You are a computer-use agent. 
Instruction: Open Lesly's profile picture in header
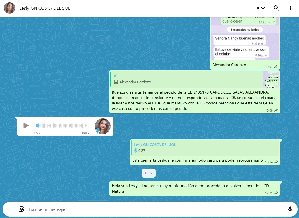pyautogui.click(x=9, y=8)
